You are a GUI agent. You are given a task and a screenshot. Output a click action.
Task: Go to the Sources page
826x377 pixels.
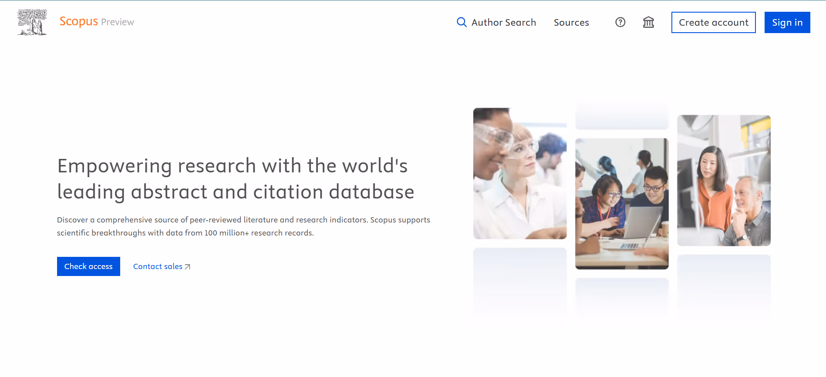pos(571,22)
